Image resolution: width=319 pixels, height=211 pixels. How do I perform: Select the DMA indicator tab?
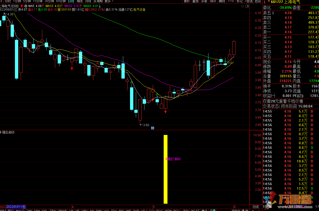[37, 210]
